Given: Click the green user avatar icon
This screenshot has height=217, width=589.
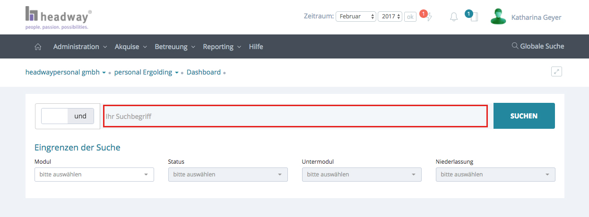Looking at the screenshot, I should click(498, 17).
